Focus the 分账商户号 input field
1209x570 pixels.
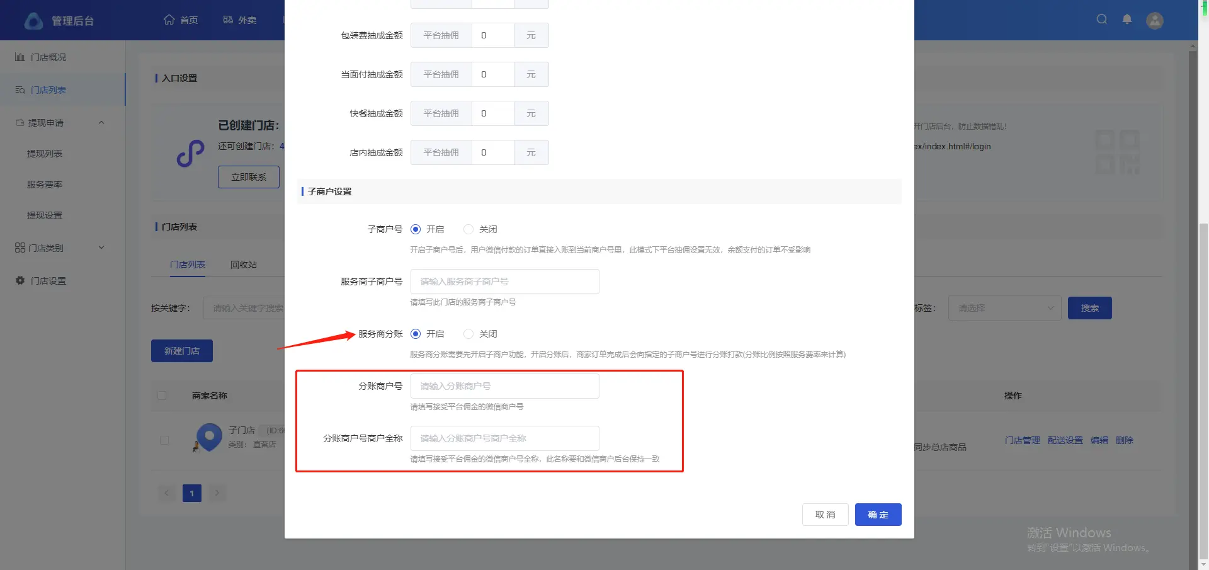[x=504, y=386]
